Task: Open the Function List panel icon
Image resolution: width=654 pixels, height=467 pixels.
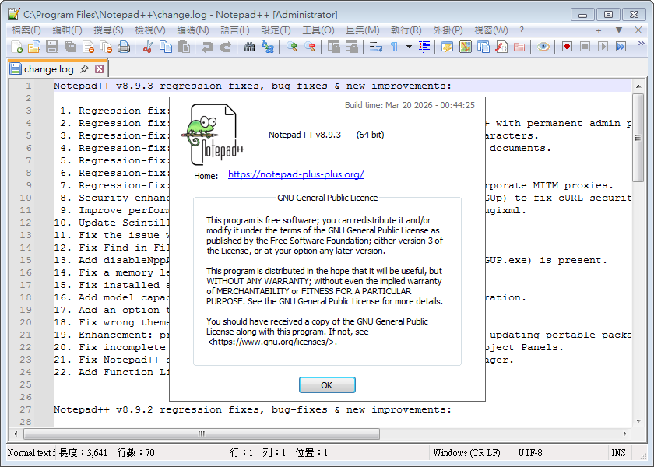Action: click(501, 47)
